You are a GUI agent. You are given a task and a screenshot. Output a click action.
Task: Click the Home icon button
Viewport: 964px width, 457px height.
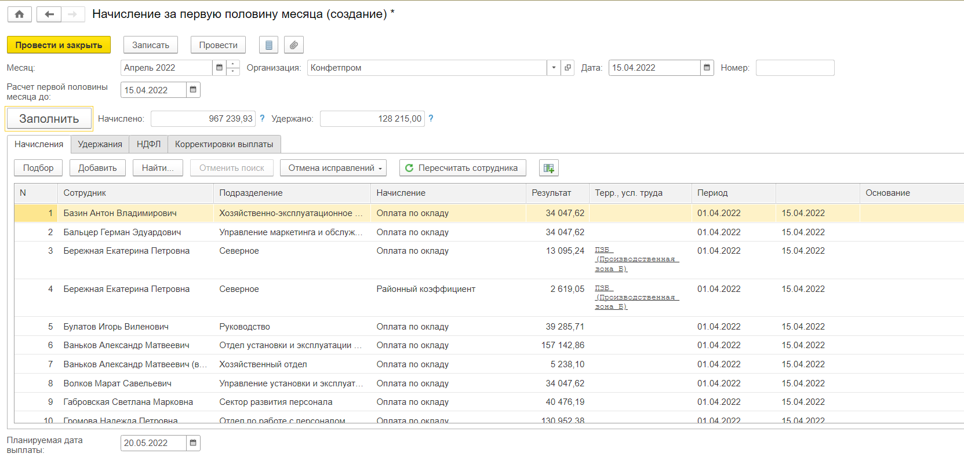(19, 14)
